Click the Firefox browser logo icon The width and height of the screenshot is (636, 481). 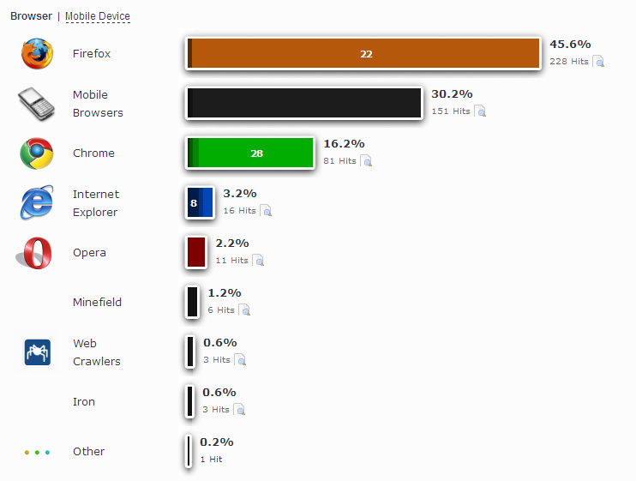click(37, 53)
